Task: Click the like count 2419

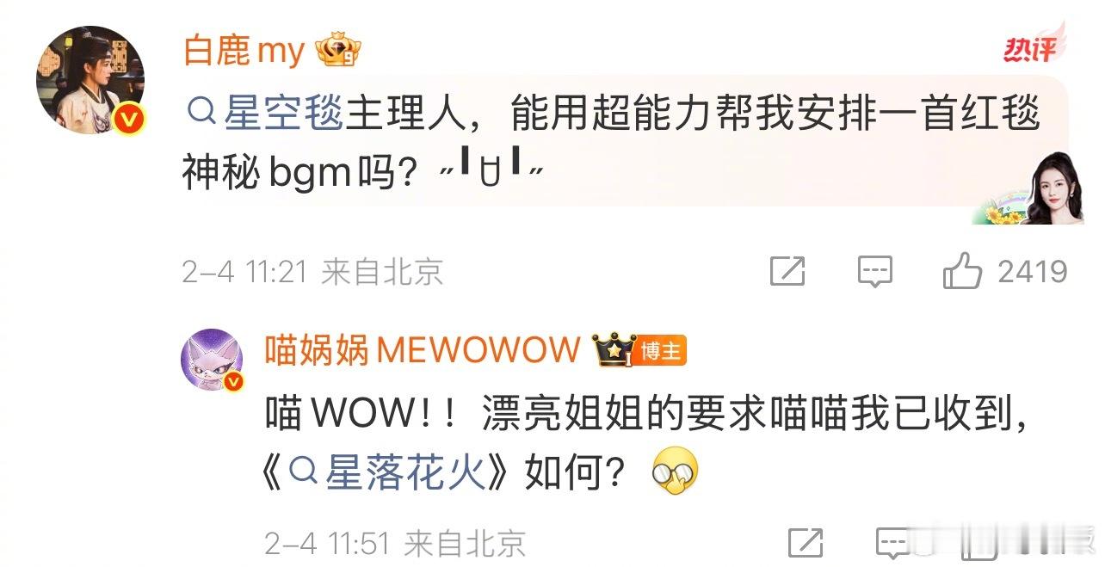Action: tap(1032, 272)
